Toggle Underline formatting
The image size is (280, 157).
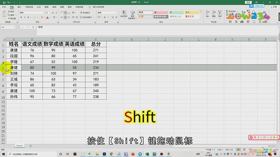28,17
